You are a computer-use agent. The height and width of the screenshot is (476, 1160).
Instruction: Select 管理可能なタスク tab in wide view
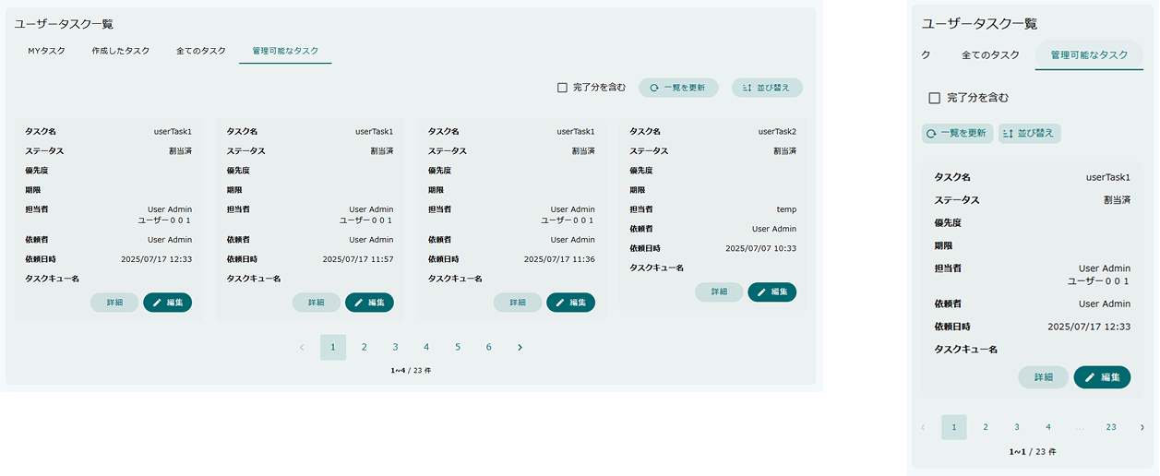pyautogui.click(x=285, y=51)
